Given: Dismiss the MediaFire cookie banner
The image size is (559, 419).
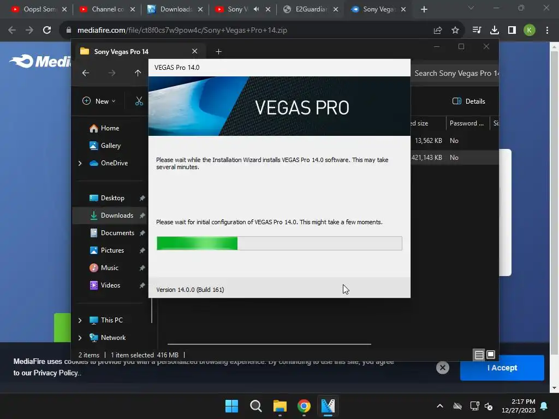Looking at the screenshot, I should (442, 368).
